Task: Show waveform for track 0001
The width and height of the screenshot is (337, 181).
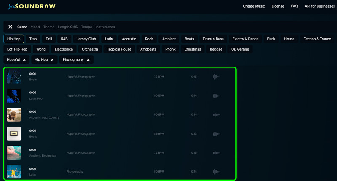Action: (x=217, y=77)
